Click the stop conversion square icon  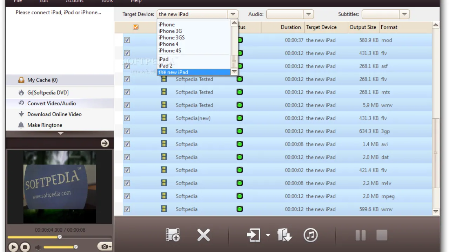(382, 235)
